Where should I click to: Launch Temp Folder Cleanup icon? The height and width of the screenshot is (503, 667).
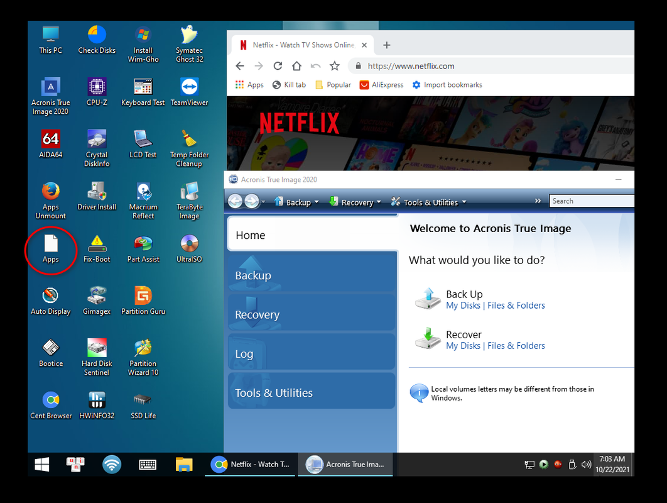click(189, 148)
